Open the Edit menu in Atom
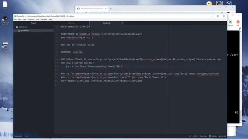The width and height of the screenshot is (248, 139). [19, 20]
